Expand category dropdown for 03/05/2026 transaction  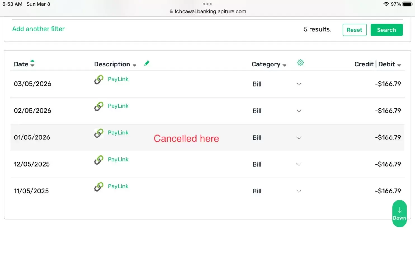(299, 84)
